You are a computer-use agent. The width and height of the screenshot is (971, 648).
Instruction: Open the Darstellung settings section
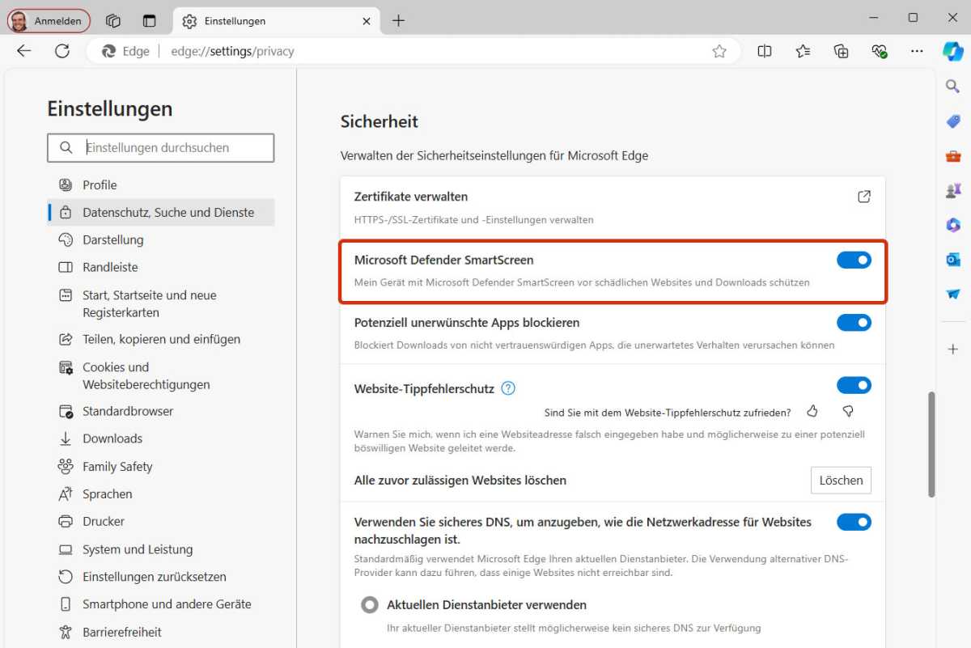point(112,240)
